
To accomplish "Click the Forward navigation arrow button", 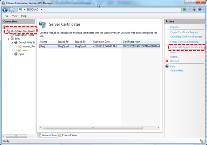I will 12,10.
